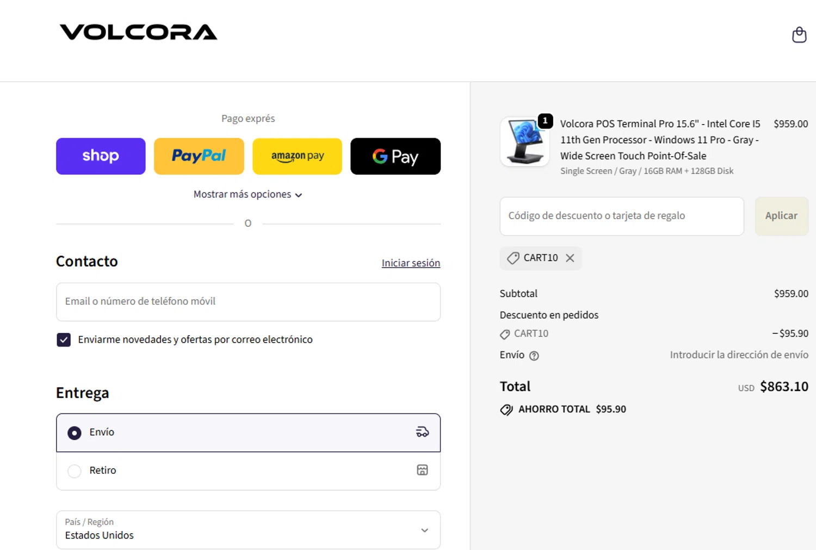
Task: Focus the discount code input field
Action: [622, 216]
